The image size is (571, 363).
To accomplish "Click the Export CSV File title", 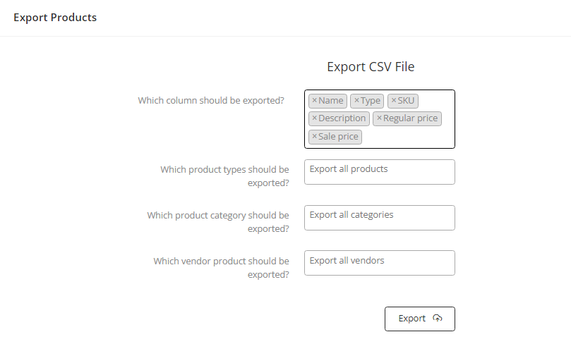I will pyautogui.click(x=371, y=67).
